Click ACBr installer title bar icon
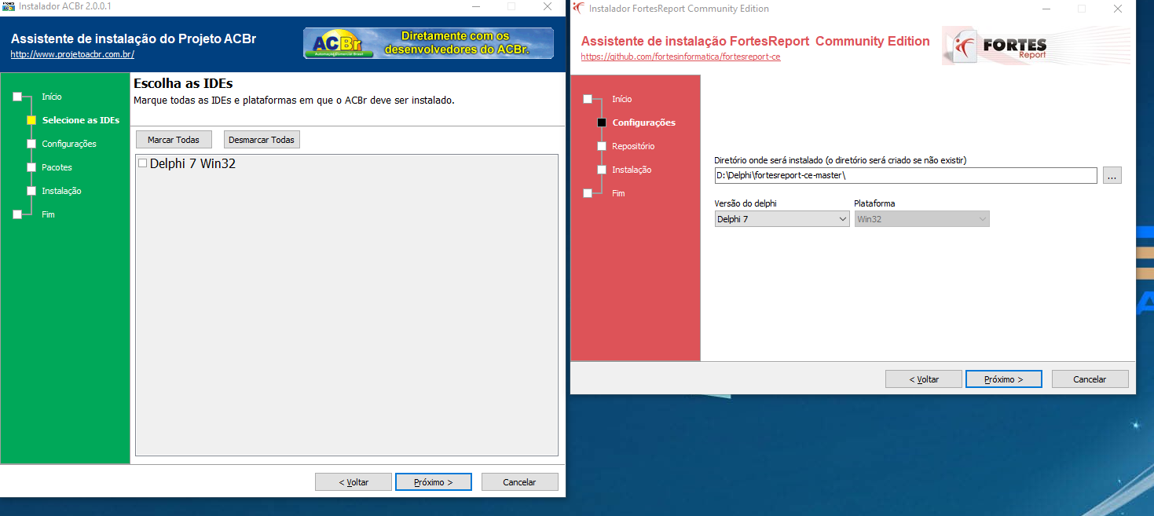The width and height of the screenshot is (1154, 516). [x=9, y=6]
